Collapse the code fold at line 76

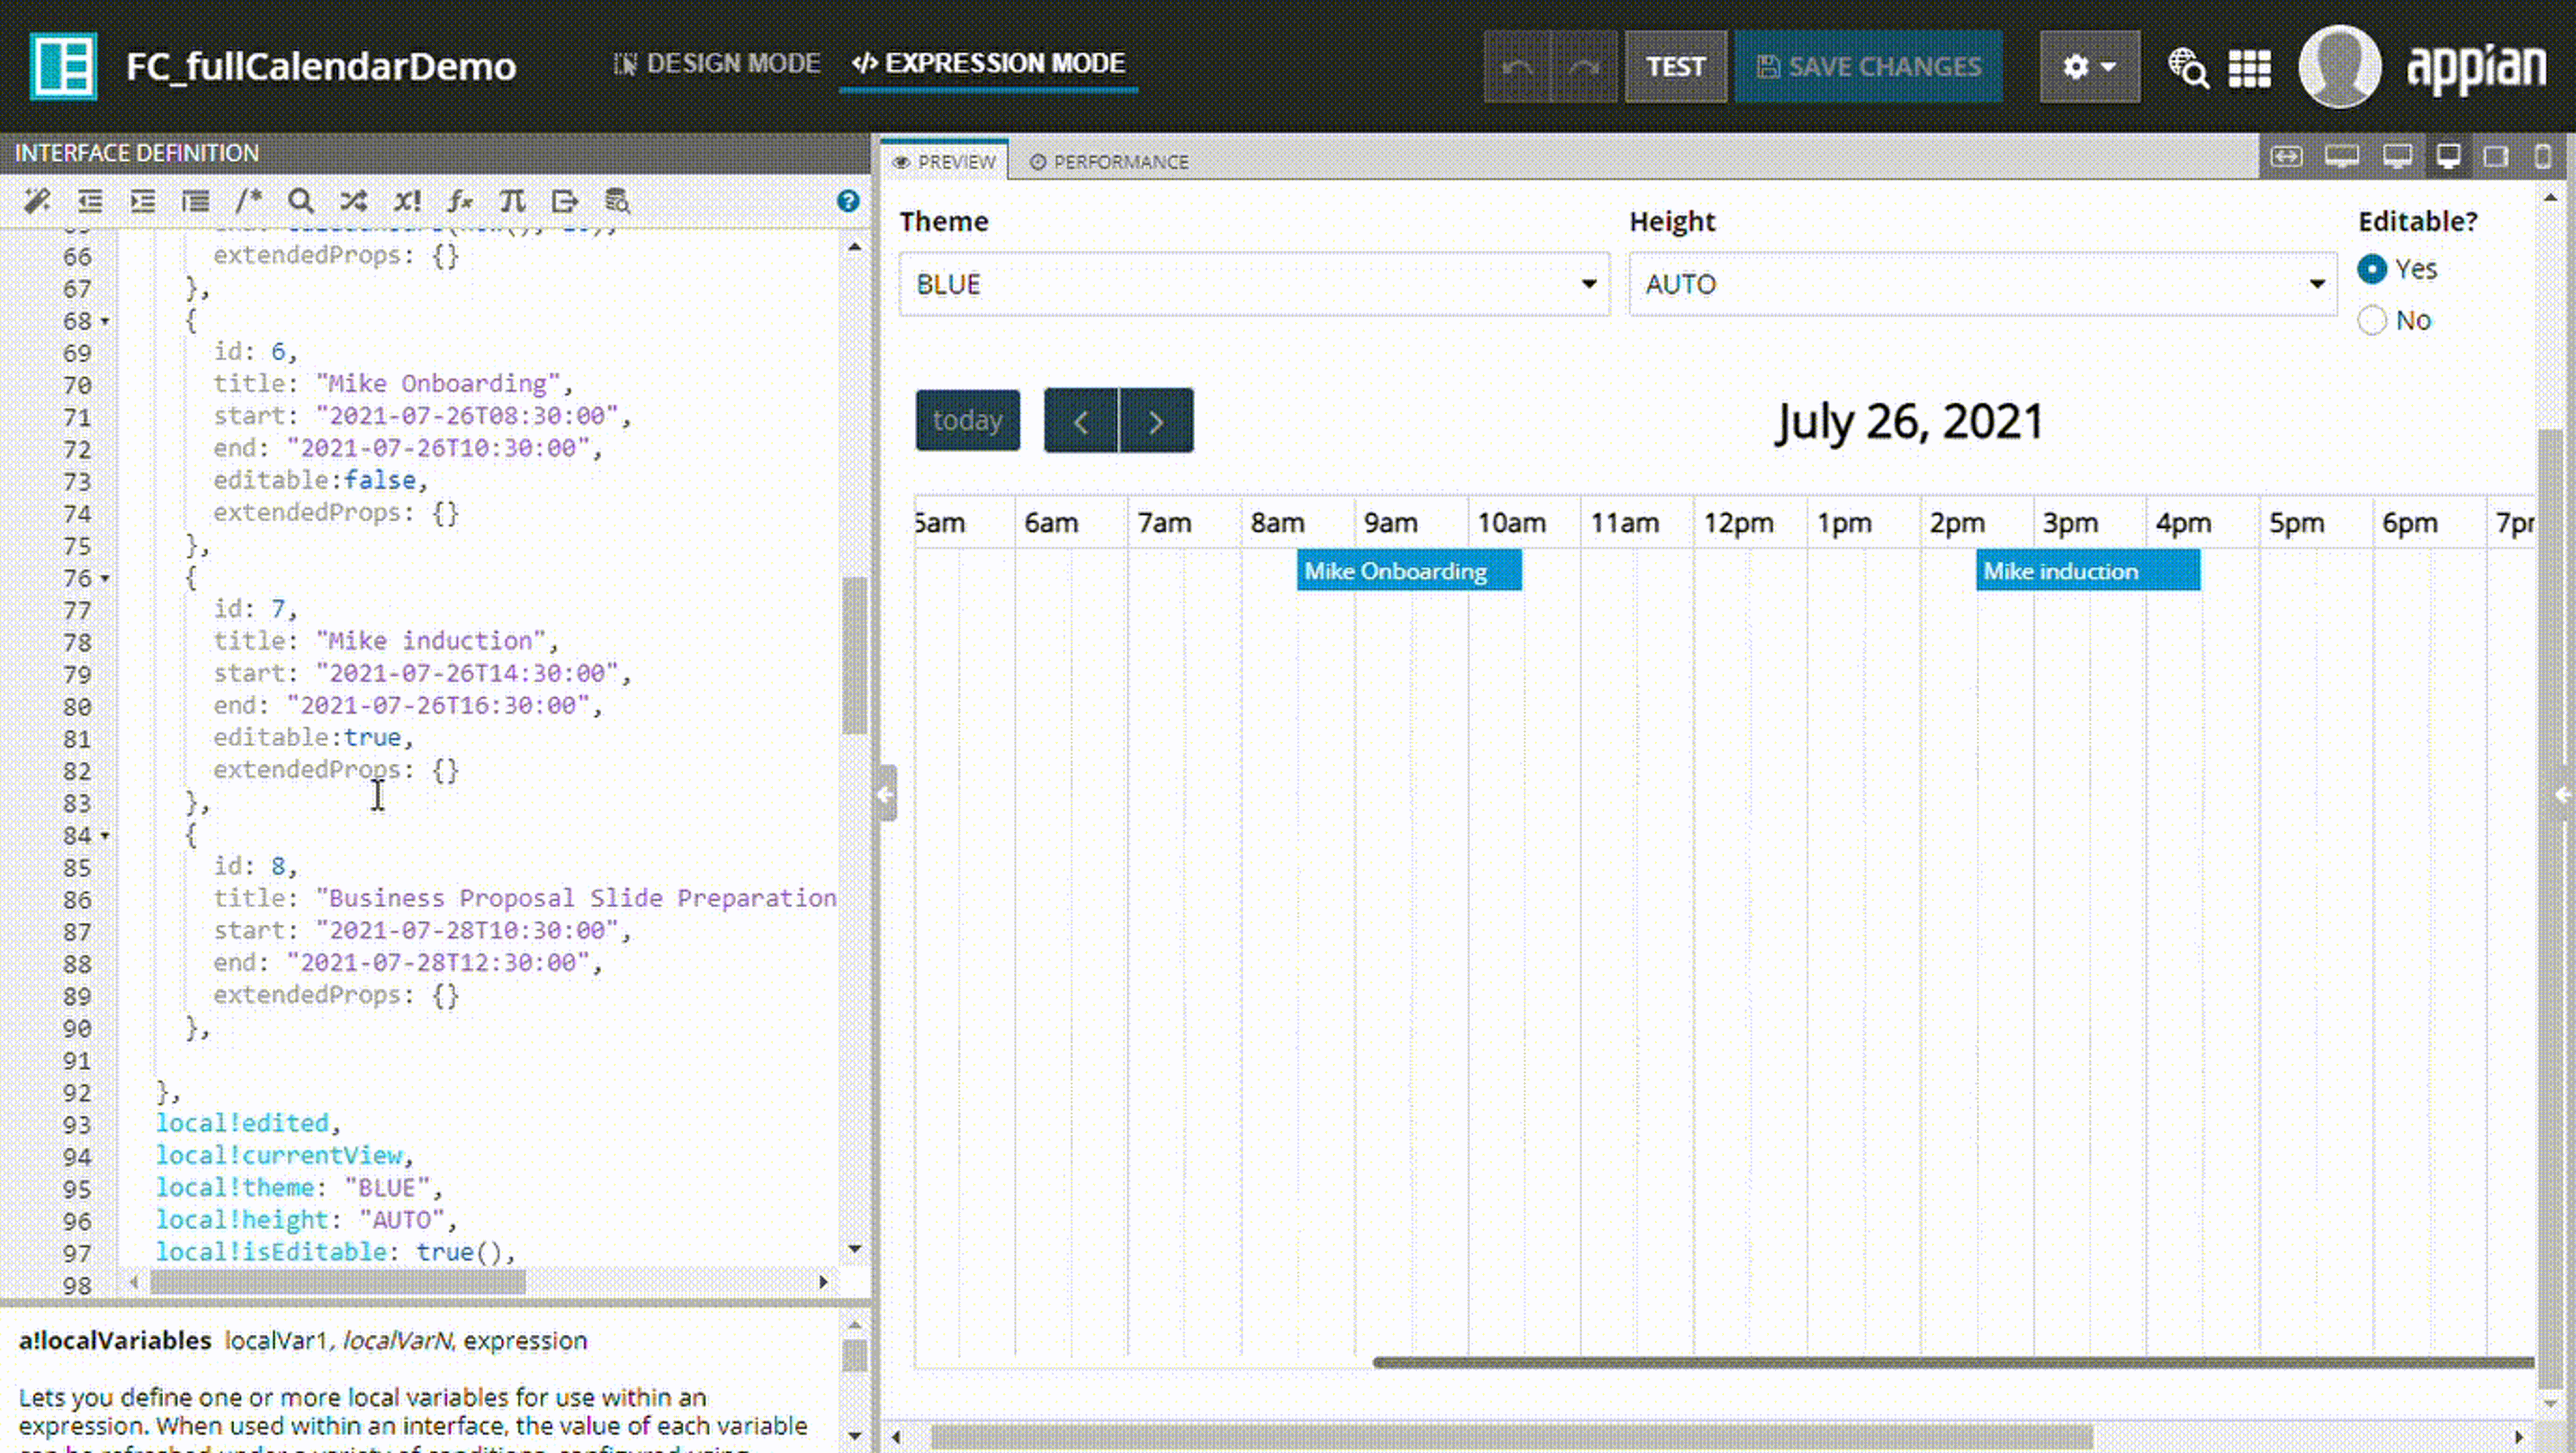(105, 579)
